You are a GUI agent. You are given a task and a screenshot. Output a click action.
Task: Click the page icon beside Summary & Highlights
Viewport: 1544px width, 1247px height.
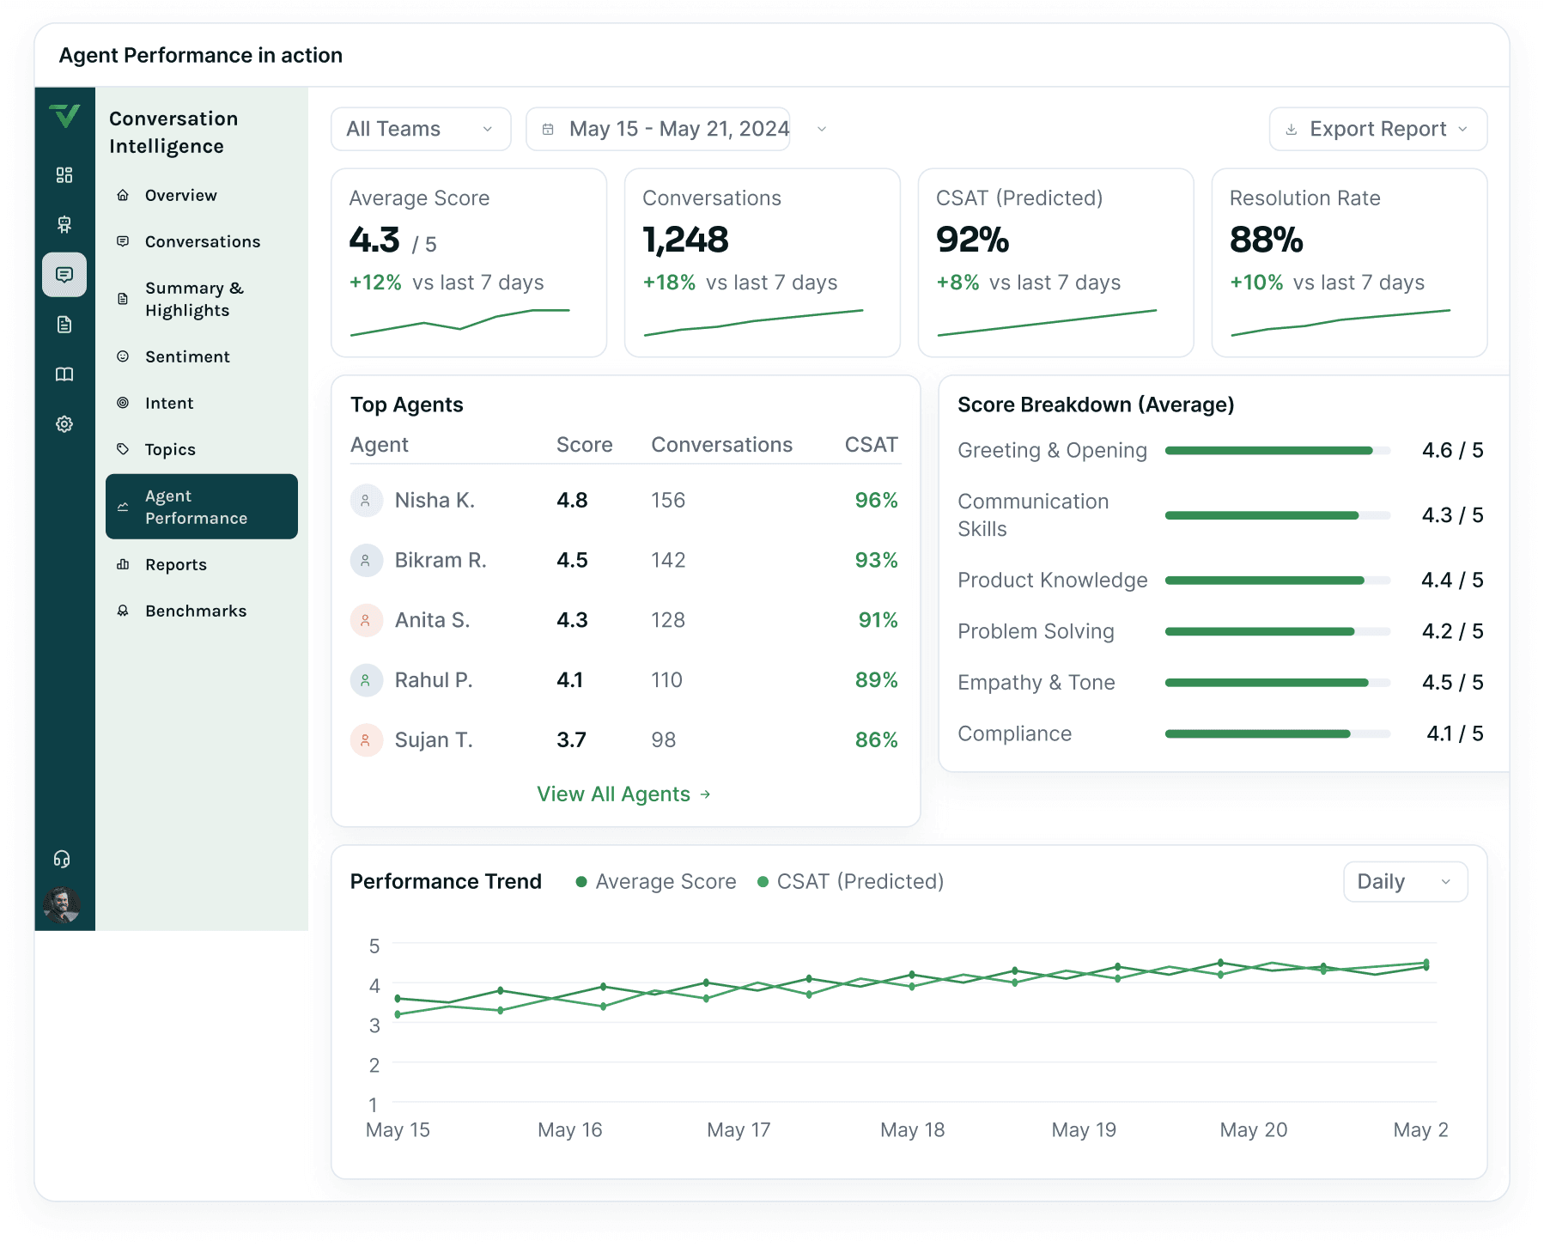tap(123, 299)
